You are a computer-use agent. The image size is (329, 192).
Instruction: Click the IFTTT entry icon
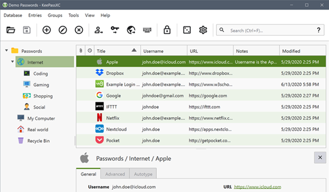[x=100, y=106]
